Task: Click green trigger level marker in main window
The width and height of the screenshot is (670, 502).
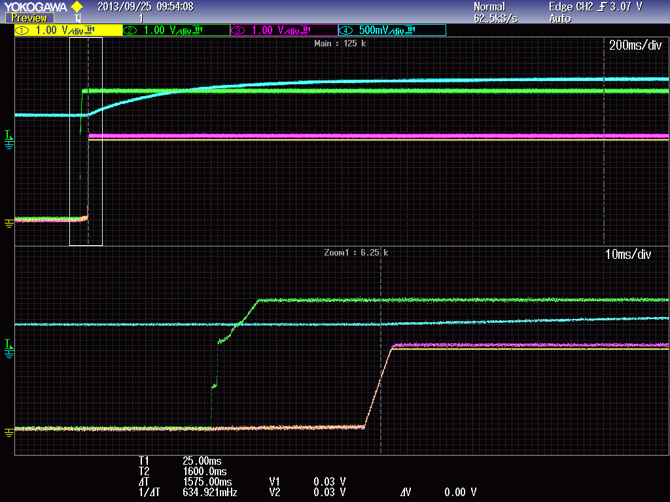Action: coord(8,135)
